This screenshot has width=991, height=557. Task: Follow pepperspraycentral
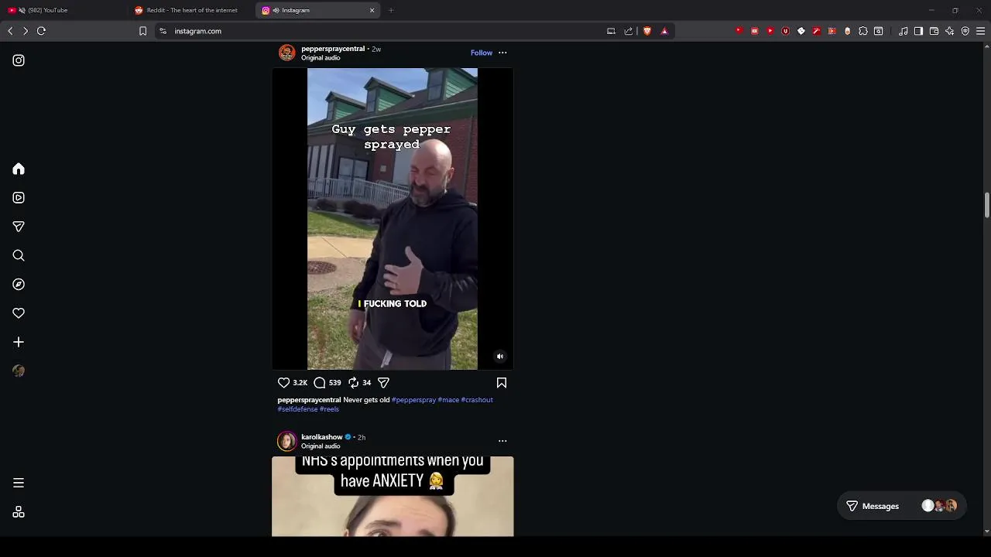482,53
